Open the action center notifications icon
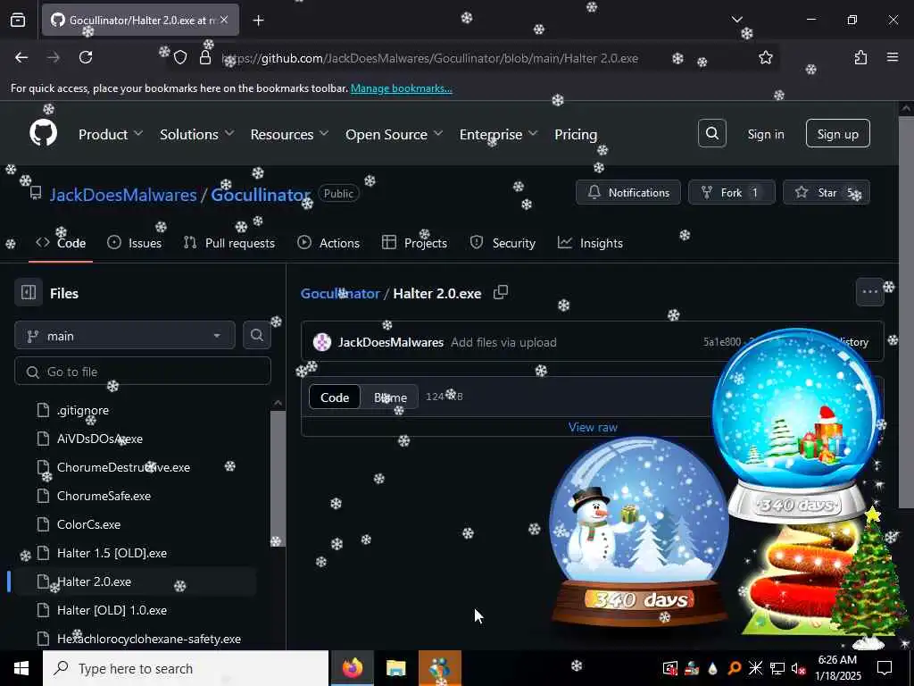Screen dimensions: 914x686 click(885, 668)
